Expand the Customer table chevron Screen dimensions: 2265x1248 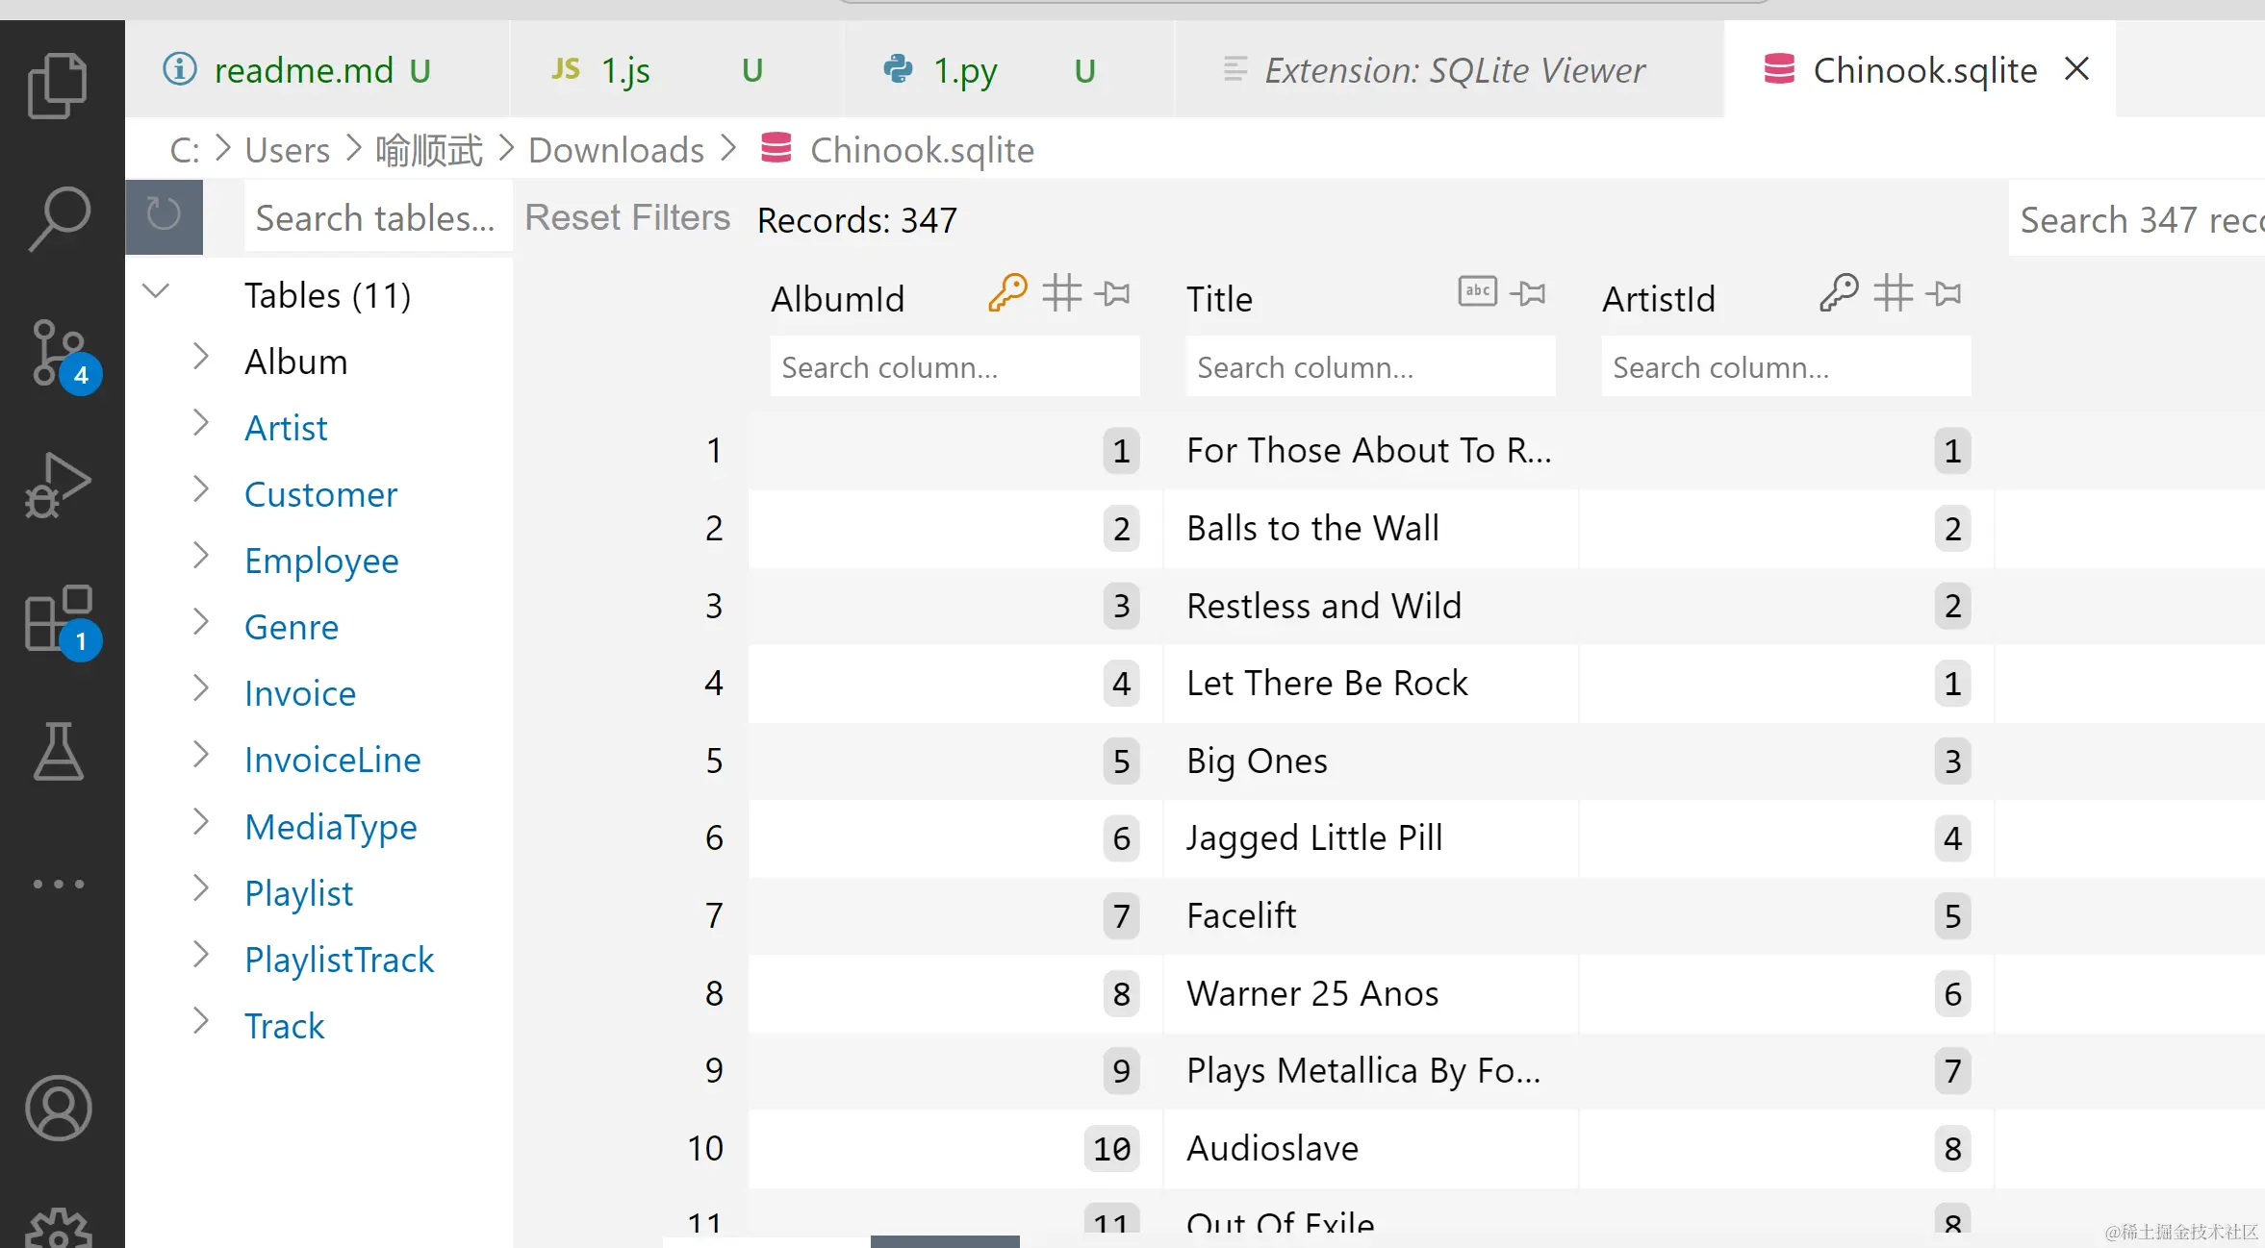pos(200,489)
